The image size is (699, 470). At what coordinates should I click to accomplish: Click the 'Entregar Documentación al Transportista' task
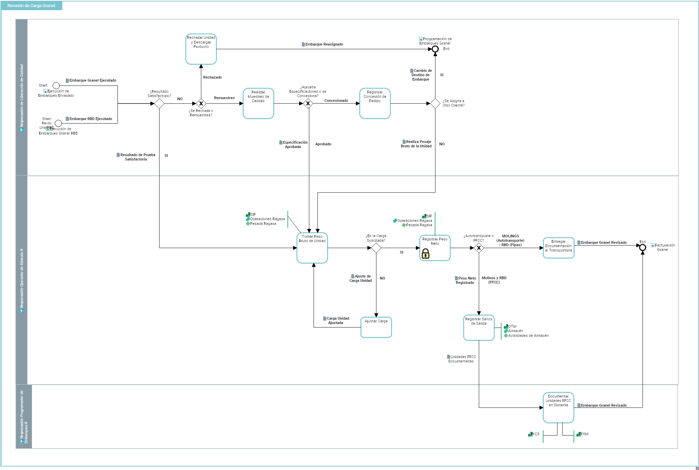point(559,248)
